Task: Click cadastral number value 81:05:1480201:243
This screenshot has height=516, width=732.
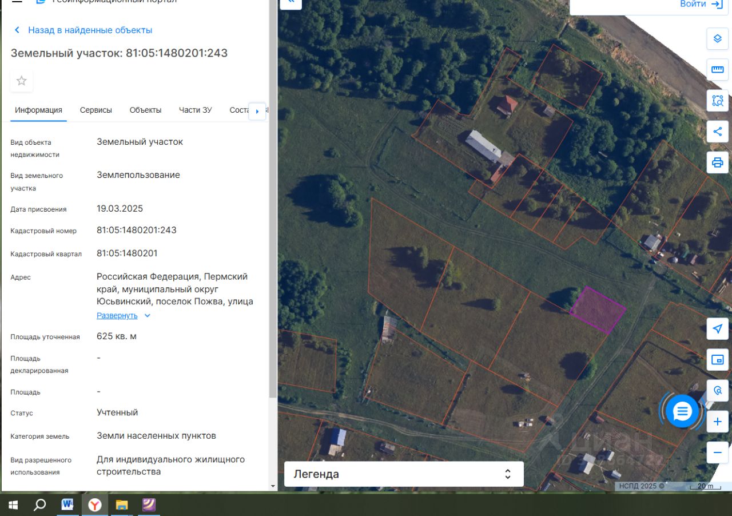Action: point(137,230)
